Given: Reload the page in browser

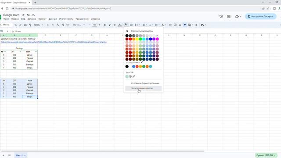Looking at the screenshot, I should pyautogui.click(x=7, y=8).
